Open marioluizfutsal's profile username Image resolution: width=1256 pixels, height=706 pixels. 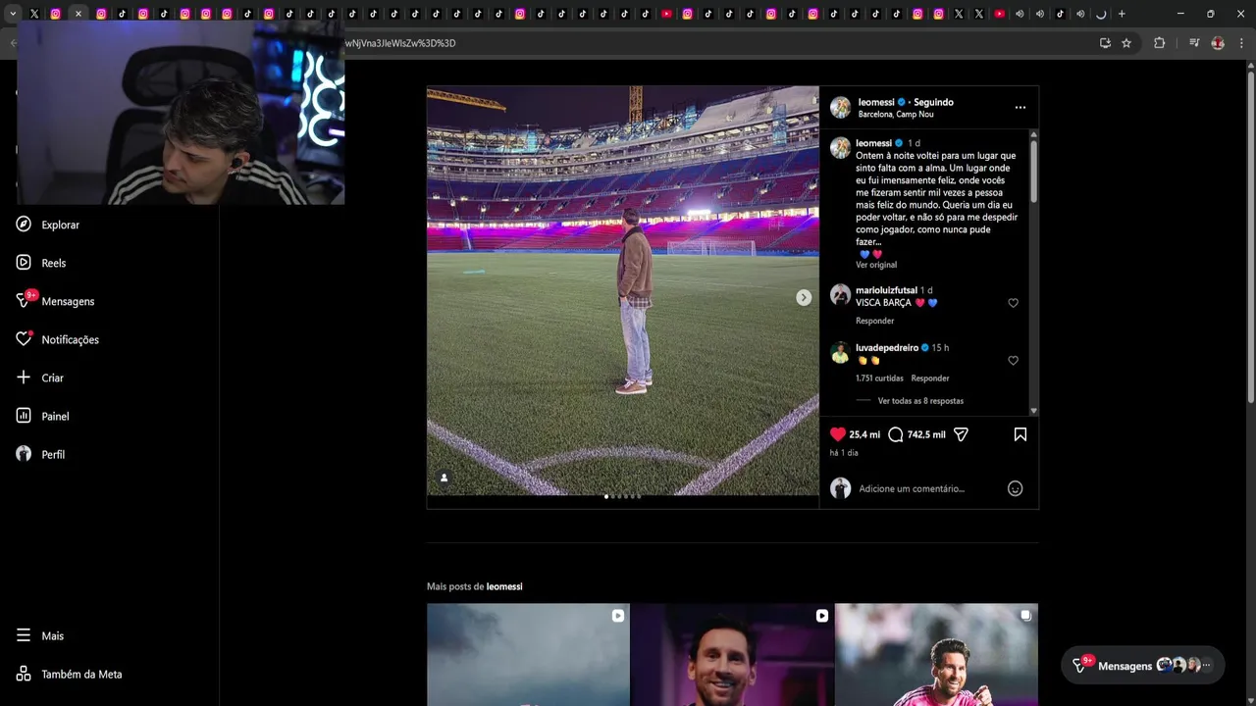(x=886, y=290)
